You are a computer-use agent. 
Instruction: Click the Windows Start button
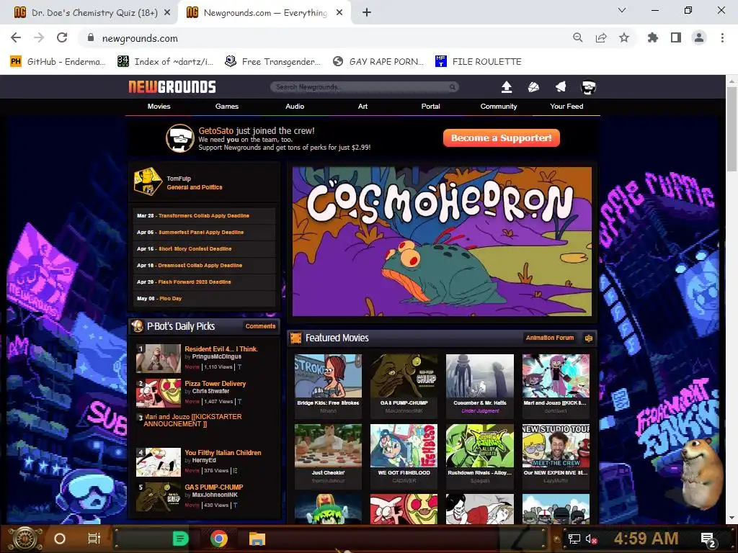(25, 539)
